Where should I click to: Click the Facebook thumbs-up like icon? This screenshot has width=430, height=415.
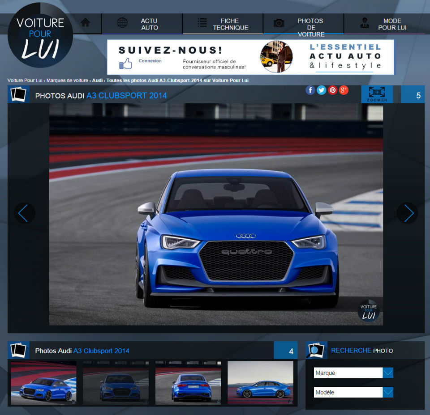125,64
